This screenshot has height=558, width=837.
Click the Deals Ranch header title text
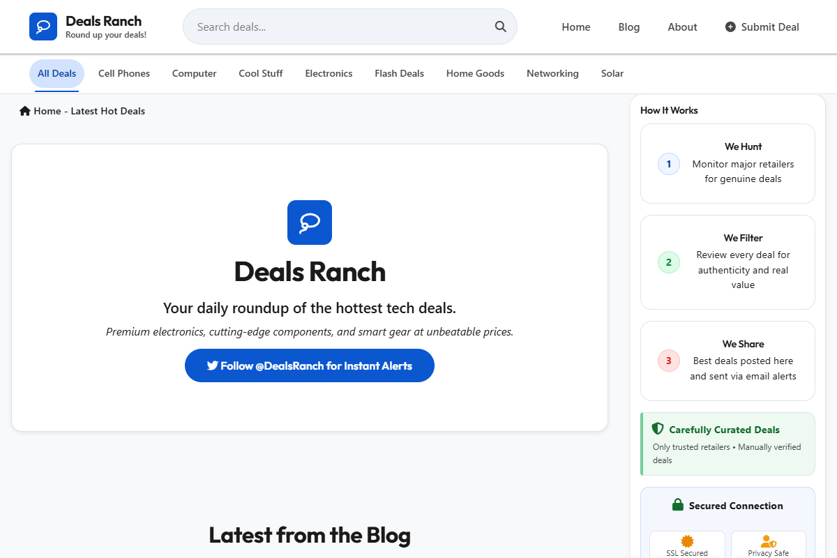(x=103, y=21)
